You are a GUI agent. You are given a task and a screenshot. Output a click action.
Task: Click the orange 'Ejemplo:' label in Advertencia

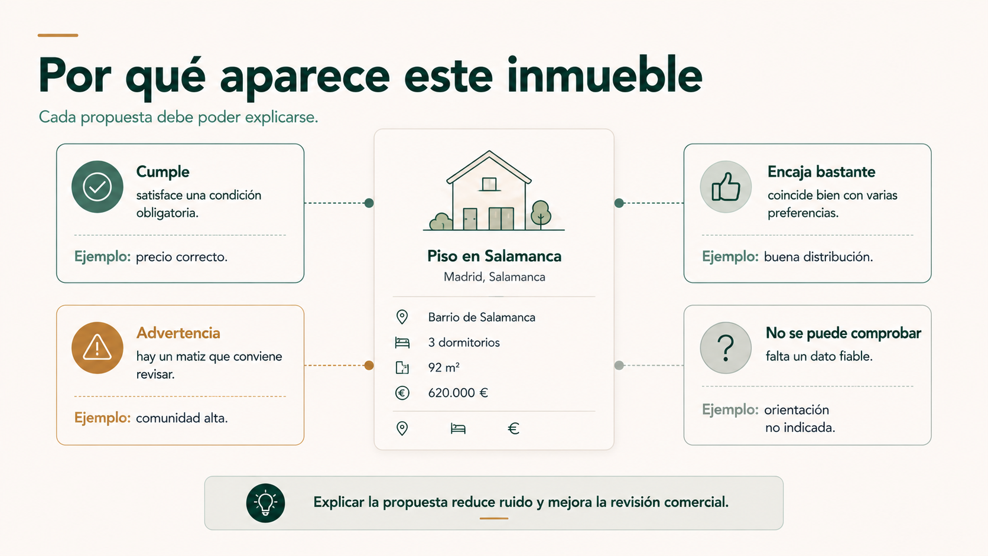[x=102, y=418]
